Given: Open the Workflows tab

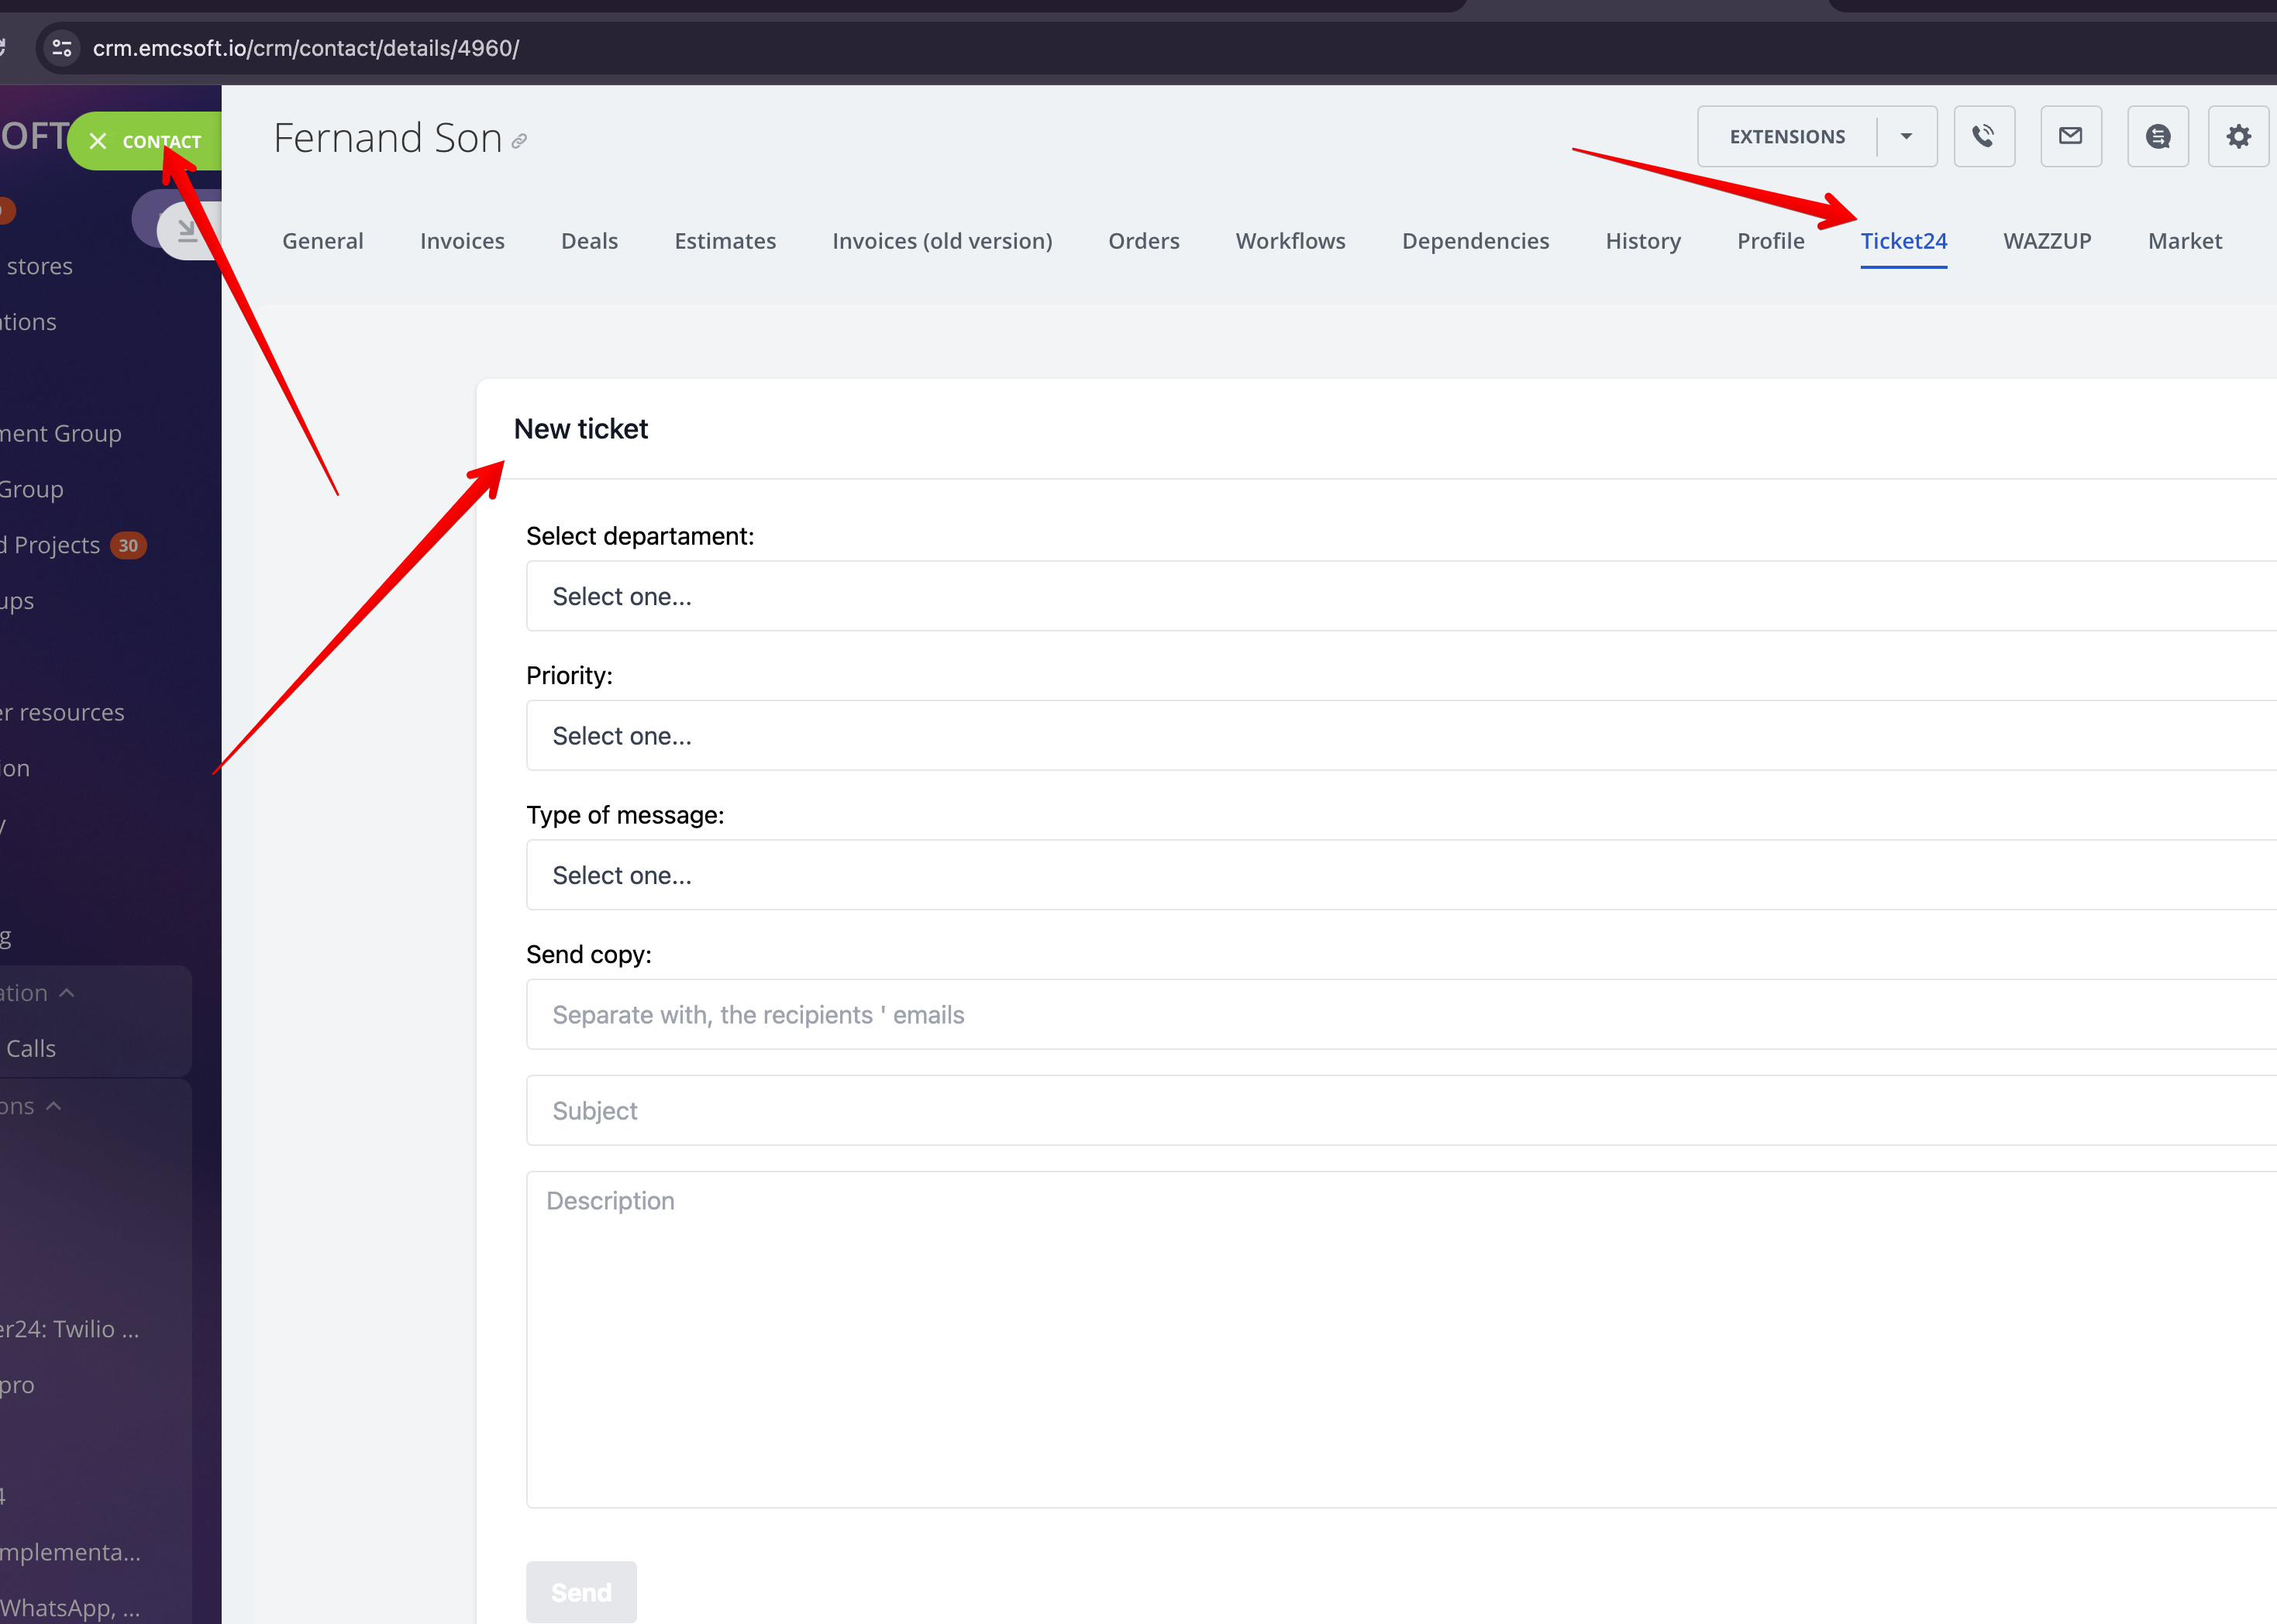Looking at the screenshot, I should click(x=1290, y=241).
